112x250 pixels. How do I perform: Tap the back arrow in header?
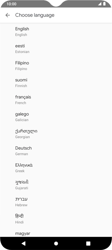click(x=8, y=15)
